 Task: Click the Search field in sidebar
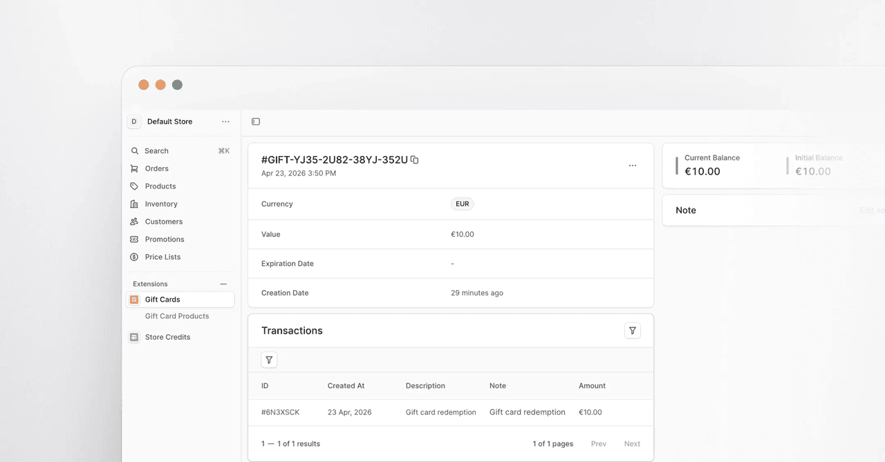coord(180,151)
